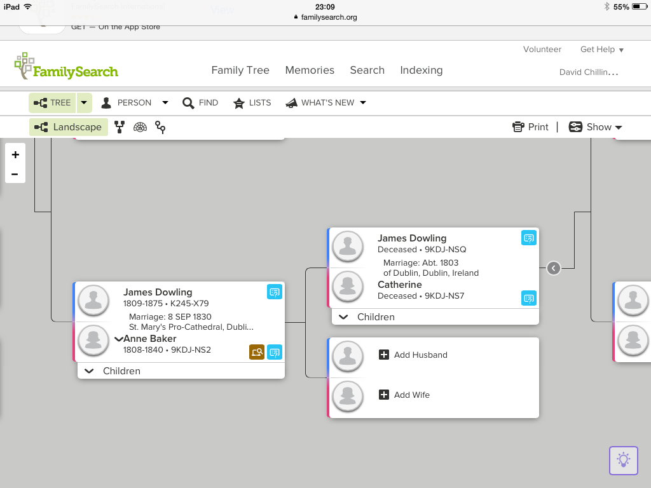The width and height of the screenshot is (651, 488).
Task: Open blue hint icon on James Dowling 1809-1875
Action: click(x=275, y=292)
